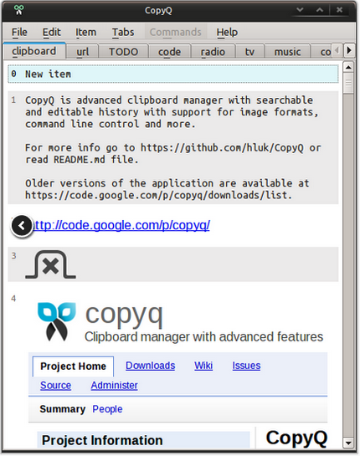Switch to the clipboard tab
Screen dimensions: 360x456
[x=34, y=51]
